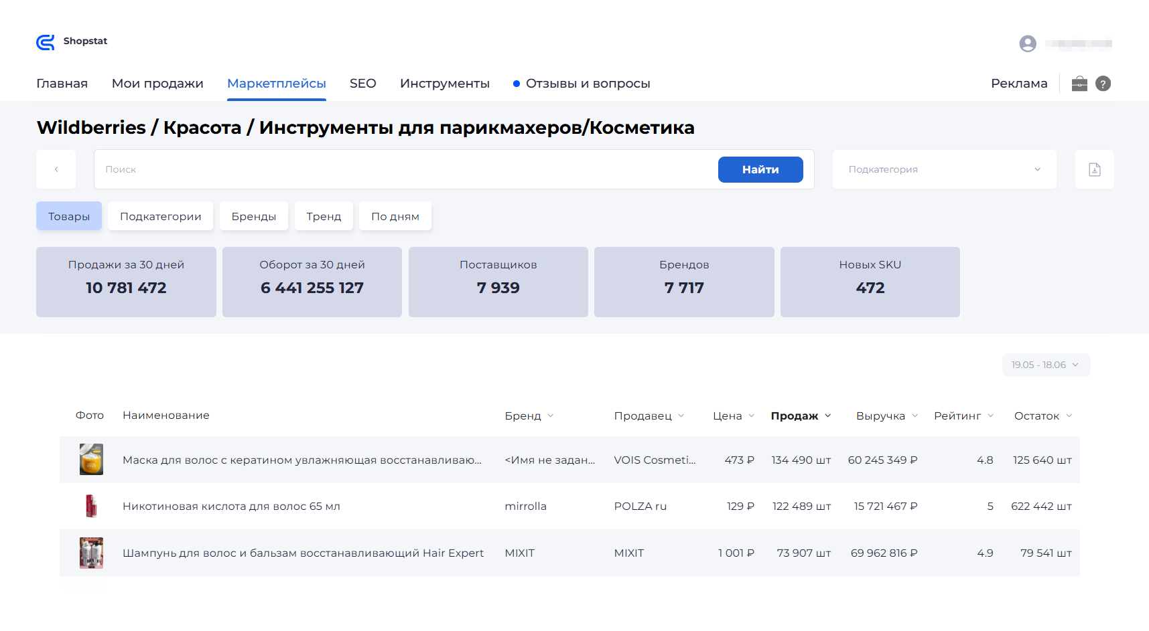Click the Поставщиков stat card
The image size is (1149, 631).
pos(498,282)
